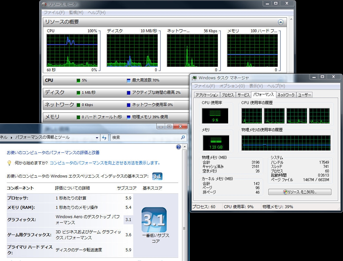Switch to the ネットワーク tab in Task Manager
343x261 pixels.
(x=286, y=95)
